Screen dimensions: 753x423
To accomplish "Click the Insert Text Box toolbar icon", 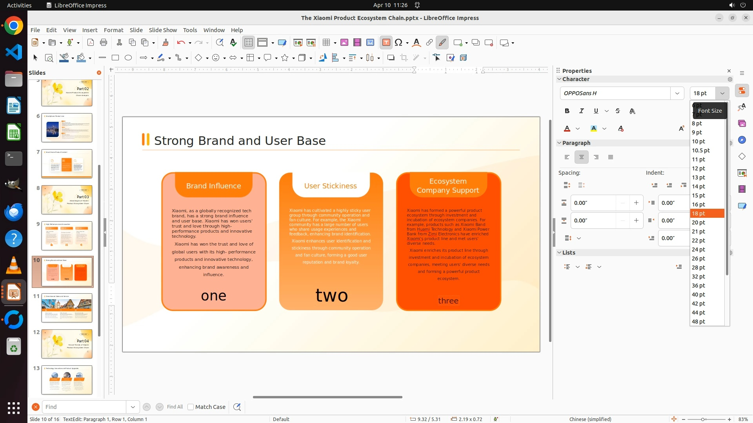I will [x=386, y=43].
